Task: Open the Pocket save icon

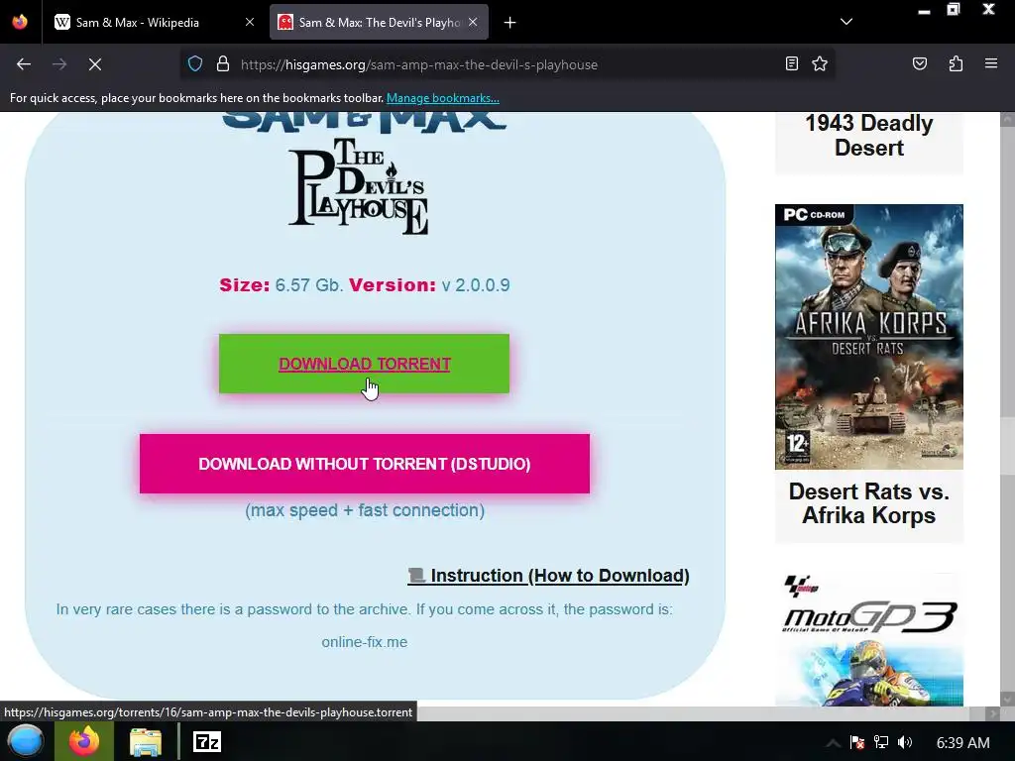Action: [x=920, y=64]
